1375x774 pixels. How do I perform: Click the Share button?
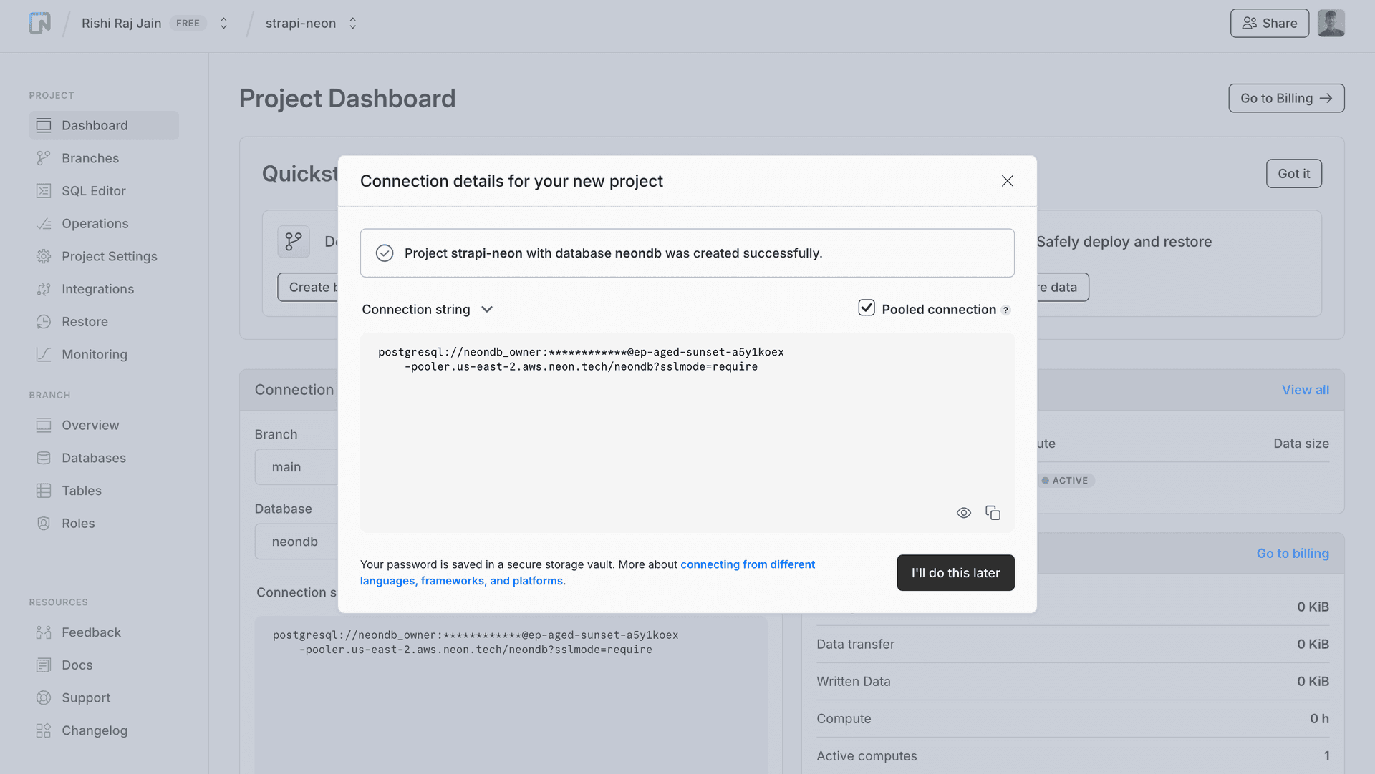click(x=1269, y=23)
